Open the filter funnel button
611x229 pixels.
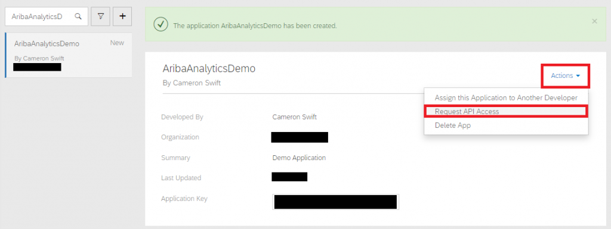(100, 16)
